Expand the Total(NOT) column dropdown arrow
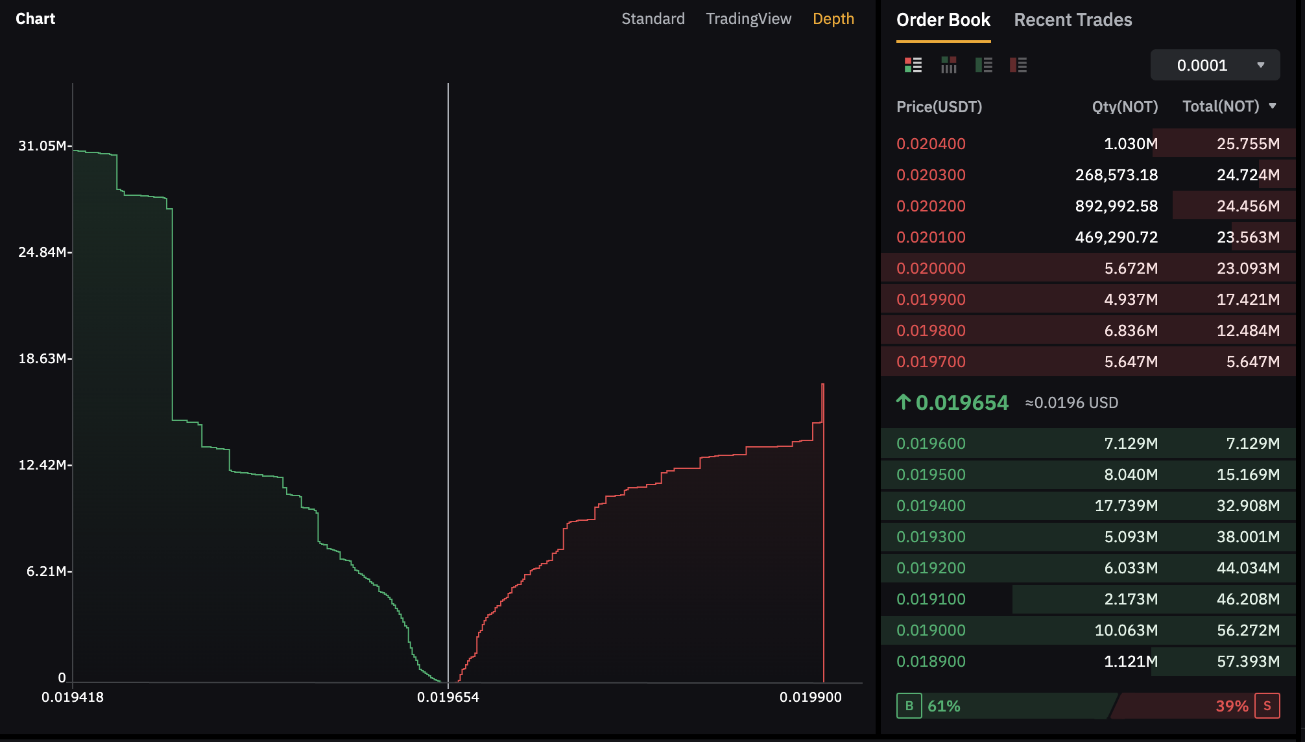The image size is (1305, 742). tap(1273, 106)
